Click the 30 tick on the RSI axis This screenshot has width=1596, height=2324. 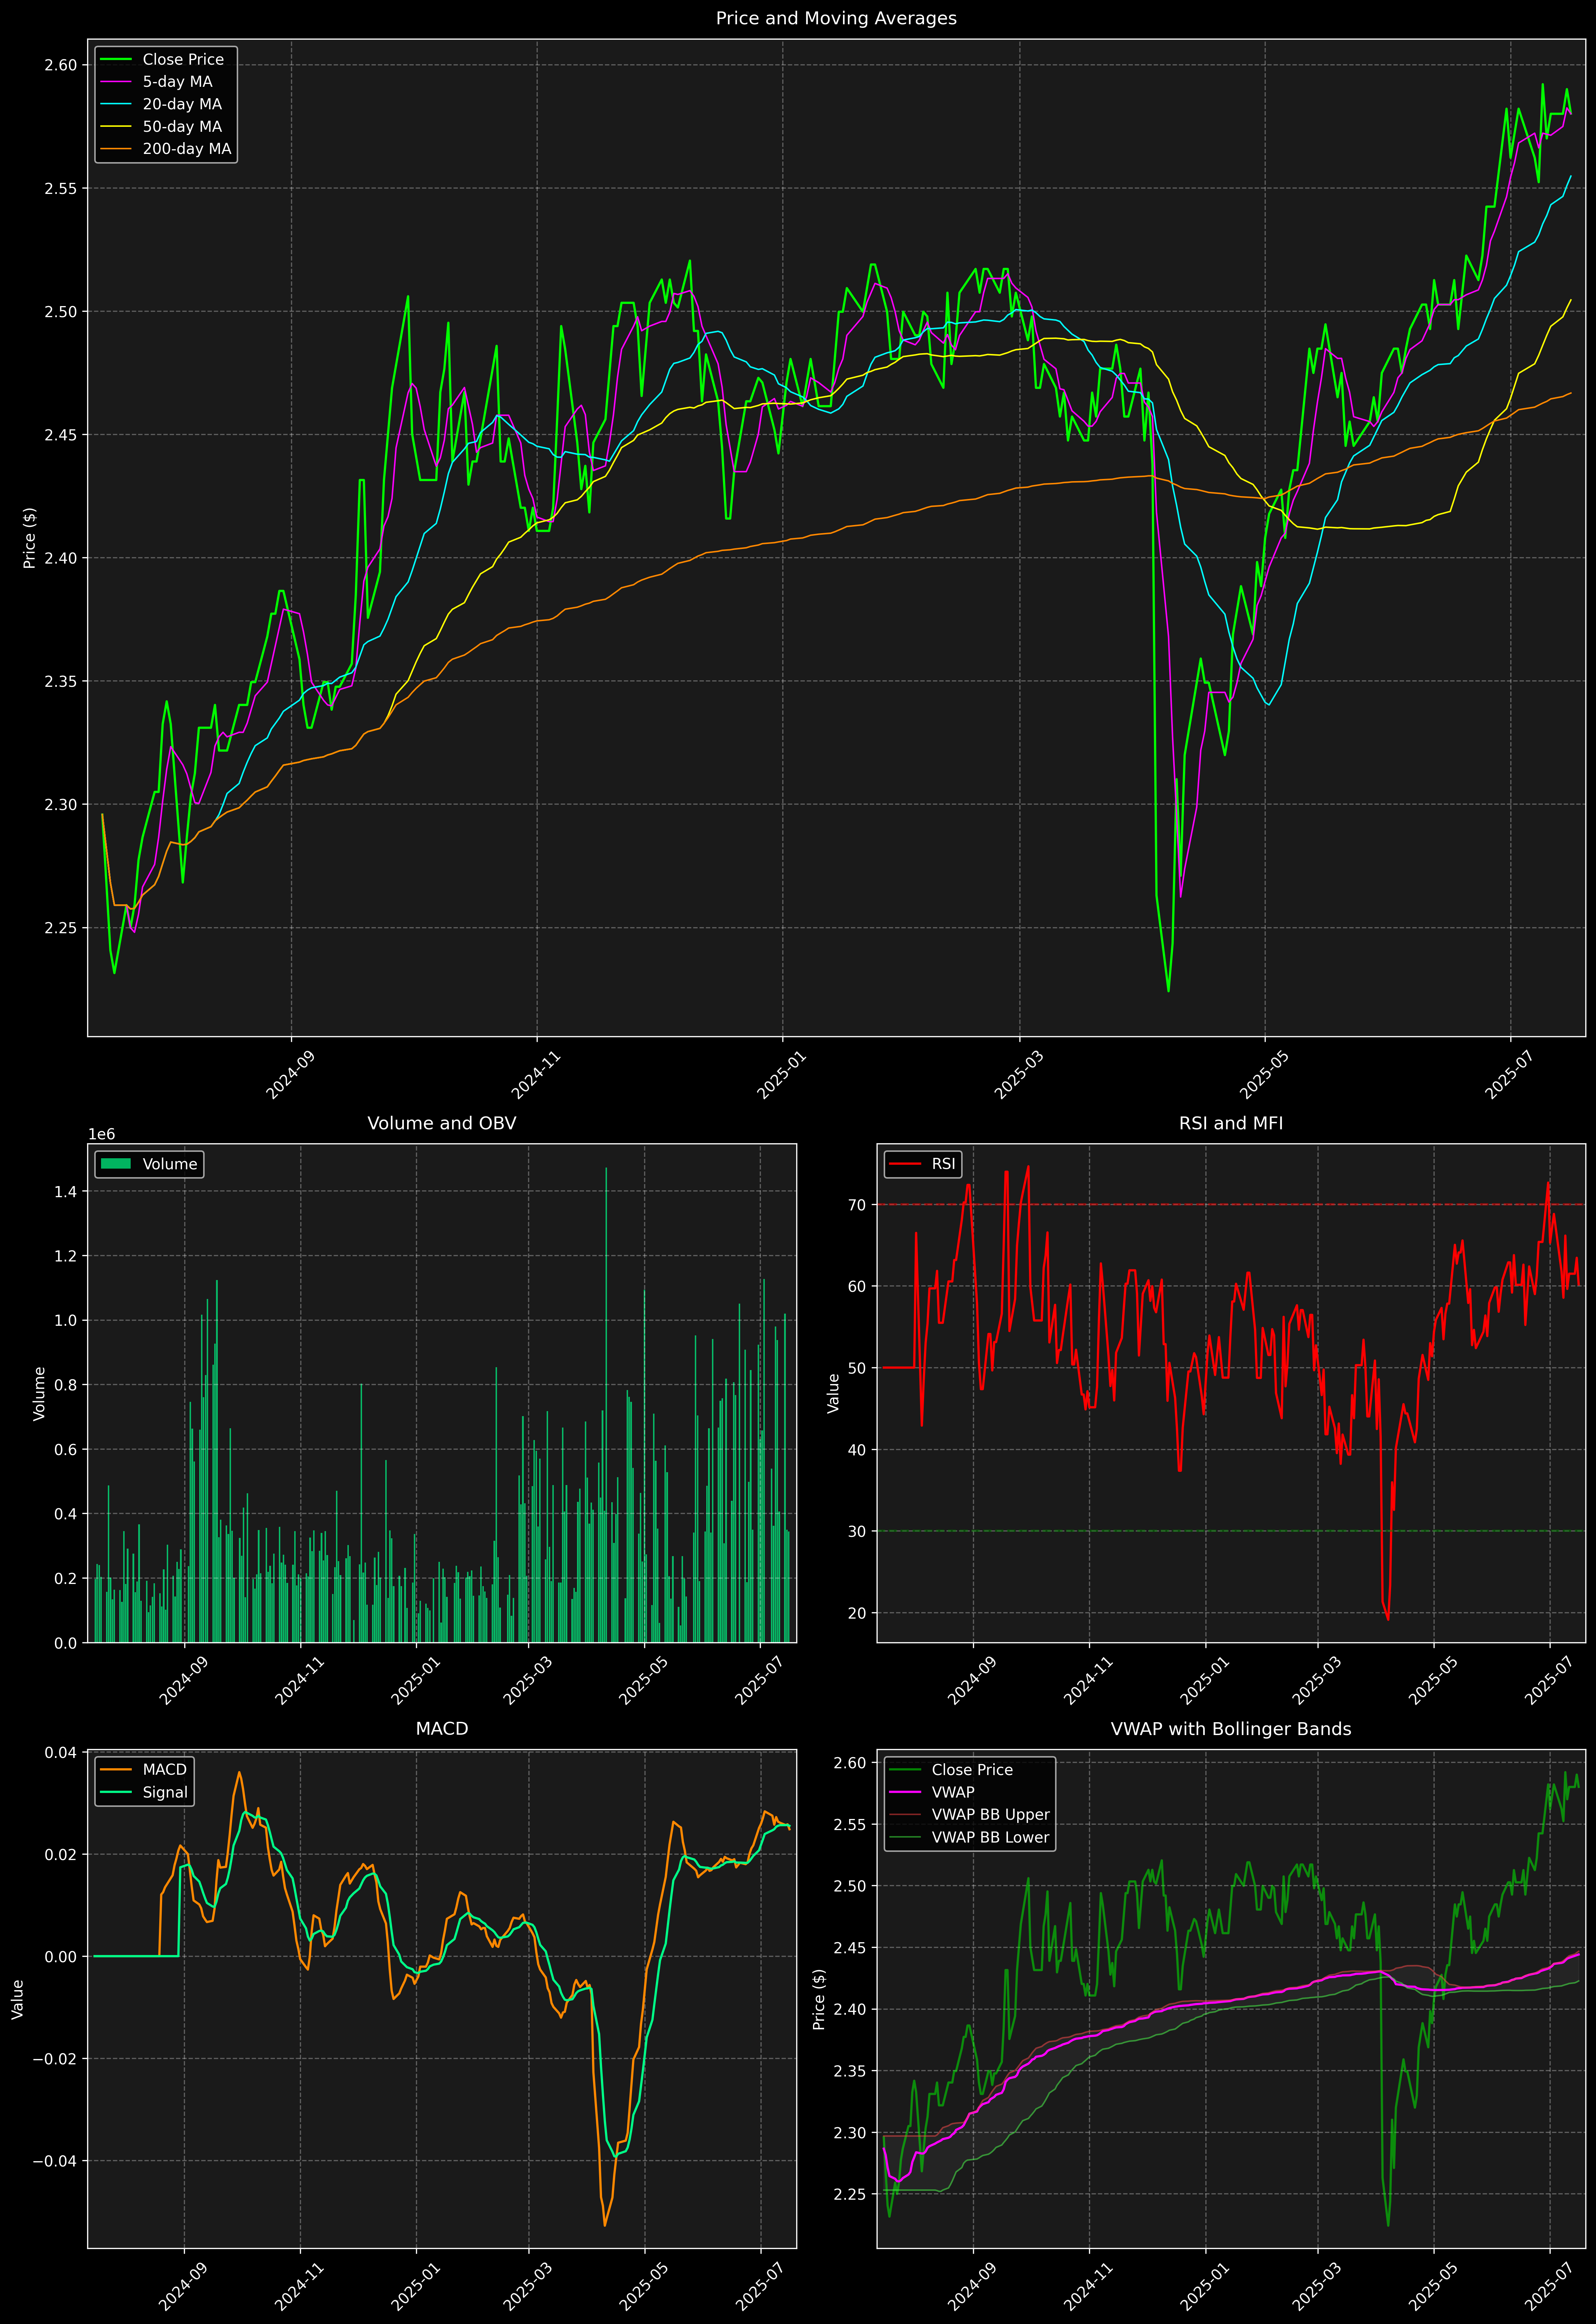[857, 1531]
